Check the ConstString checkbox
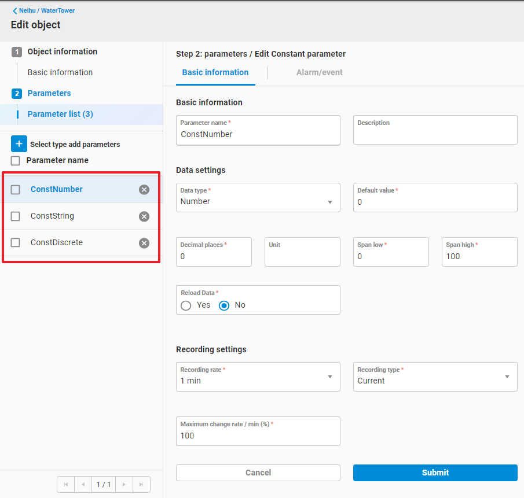The image size is (524, 498). click(16, 216)
